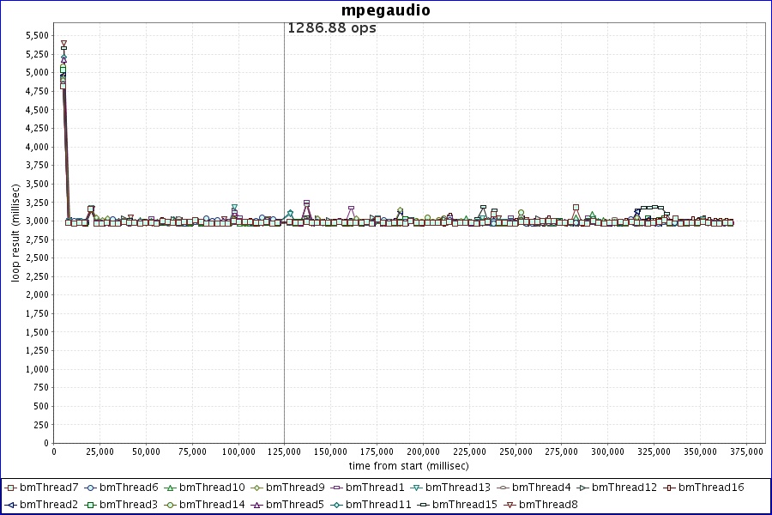Click the 1286.88 ops annotation text

(x=331, y=27)
